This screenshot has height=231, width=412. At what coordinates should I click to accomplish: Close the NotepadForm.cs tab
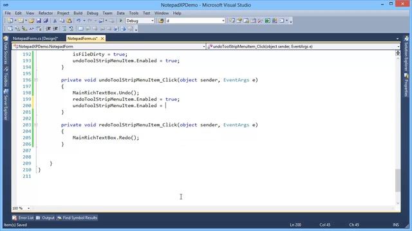(102, 38)
